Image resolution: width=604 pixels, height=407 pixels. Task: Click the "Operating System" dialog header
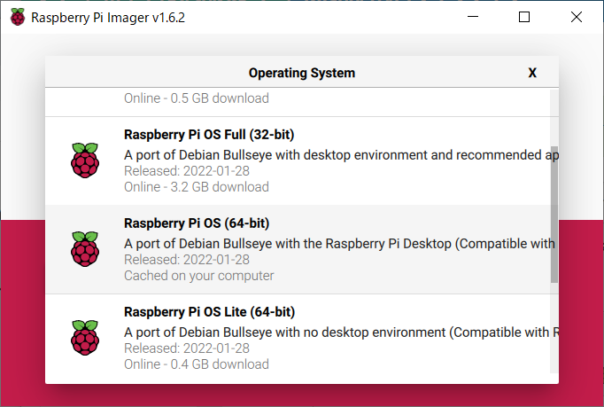pyautogui.click(x=302, y=73)
